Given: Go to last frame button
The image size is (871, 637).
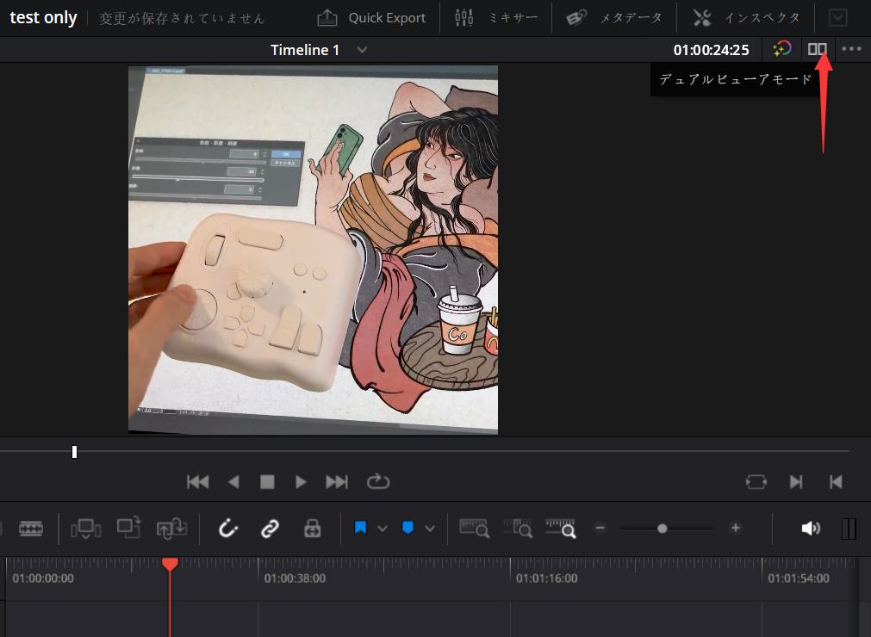Looking at the screenshot, I should pos(337,482).
